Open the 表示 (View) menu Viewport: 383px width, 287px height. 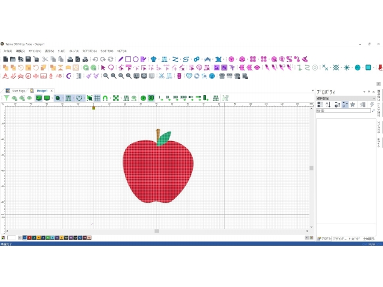[x=49, y=51]
